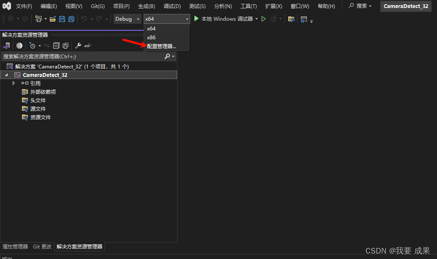Click the Properties wrench icon
437x259 pixels.
point(78,46)
